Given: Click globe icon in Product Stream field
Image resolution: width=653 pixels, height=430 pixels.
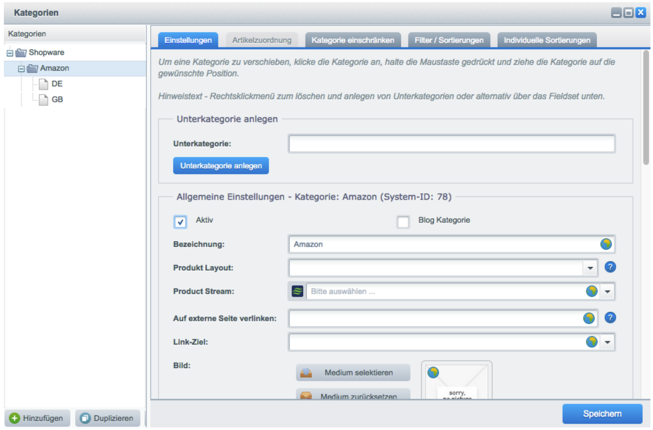Looking at the screenshot, I should click(591, 291).
